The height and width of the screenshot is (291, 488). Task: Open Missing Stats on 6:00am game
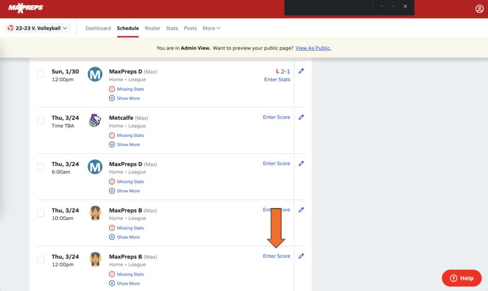[x=126, y=182]
